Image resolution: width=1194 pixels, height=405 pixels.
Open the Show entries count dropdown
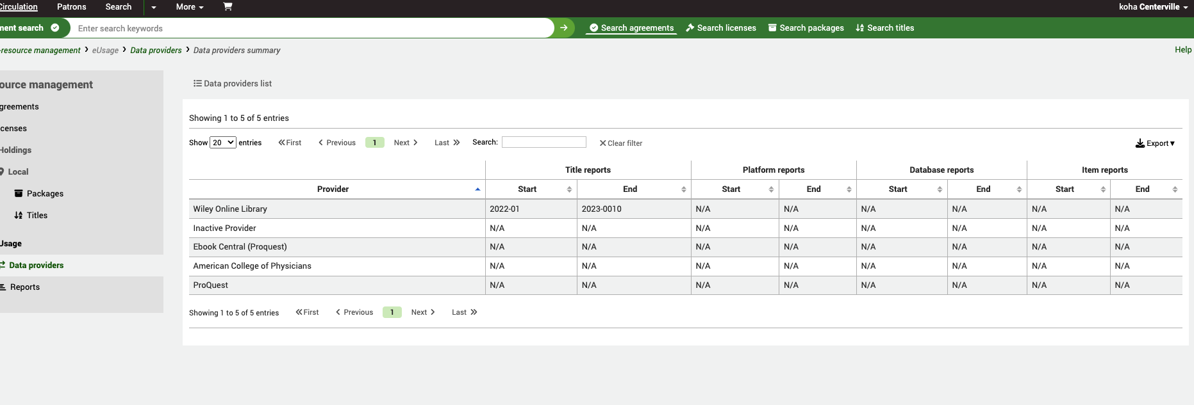(223, 143)
